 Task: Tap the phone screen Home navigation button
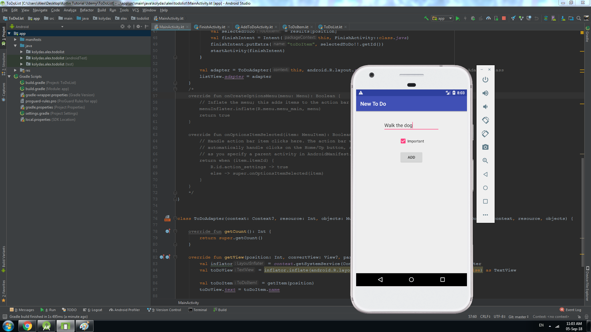click(411, 280)
